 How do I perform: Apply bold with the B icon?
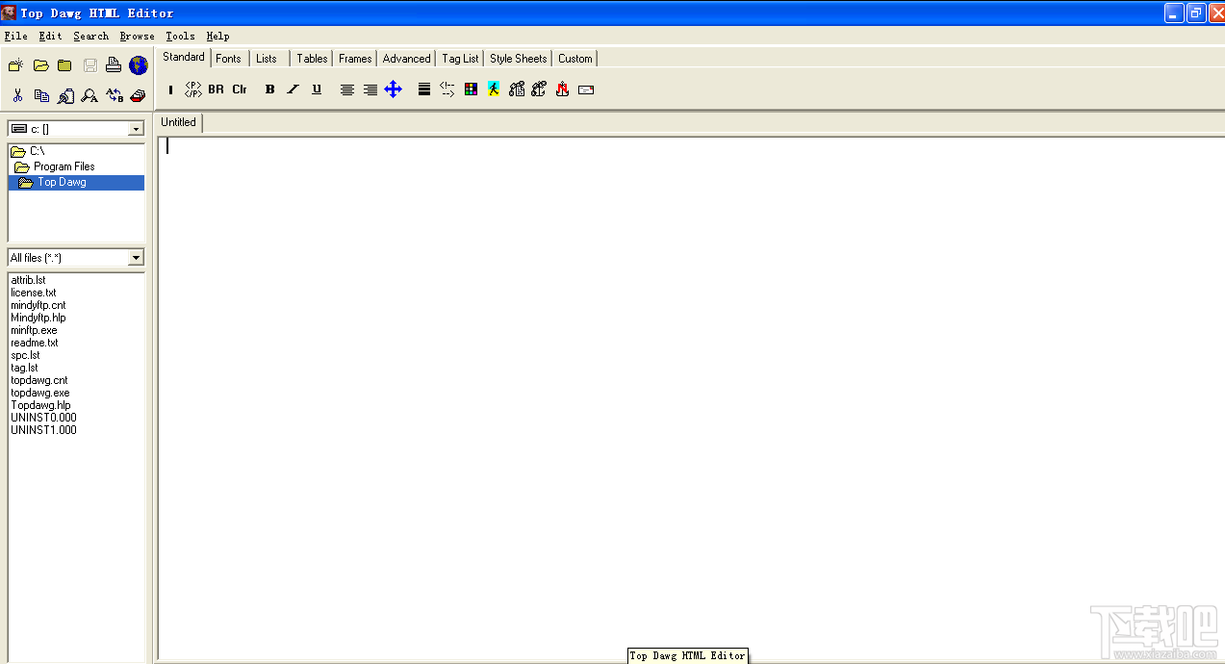[x=270, y=89]
